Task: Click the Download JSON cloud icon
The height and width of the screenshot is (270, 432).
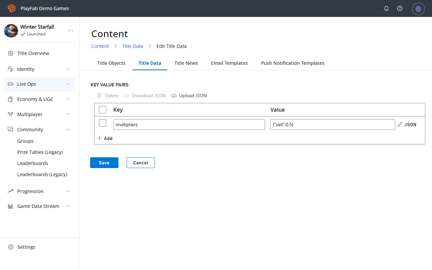Action: (x=127, y=96)
